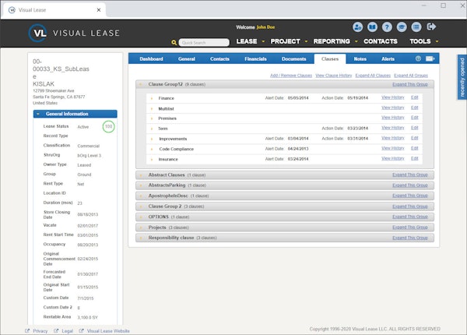Click Edit for the Term clause
Image resolution: width=467 pixels, height=335 pixels.
pos(415,128)
